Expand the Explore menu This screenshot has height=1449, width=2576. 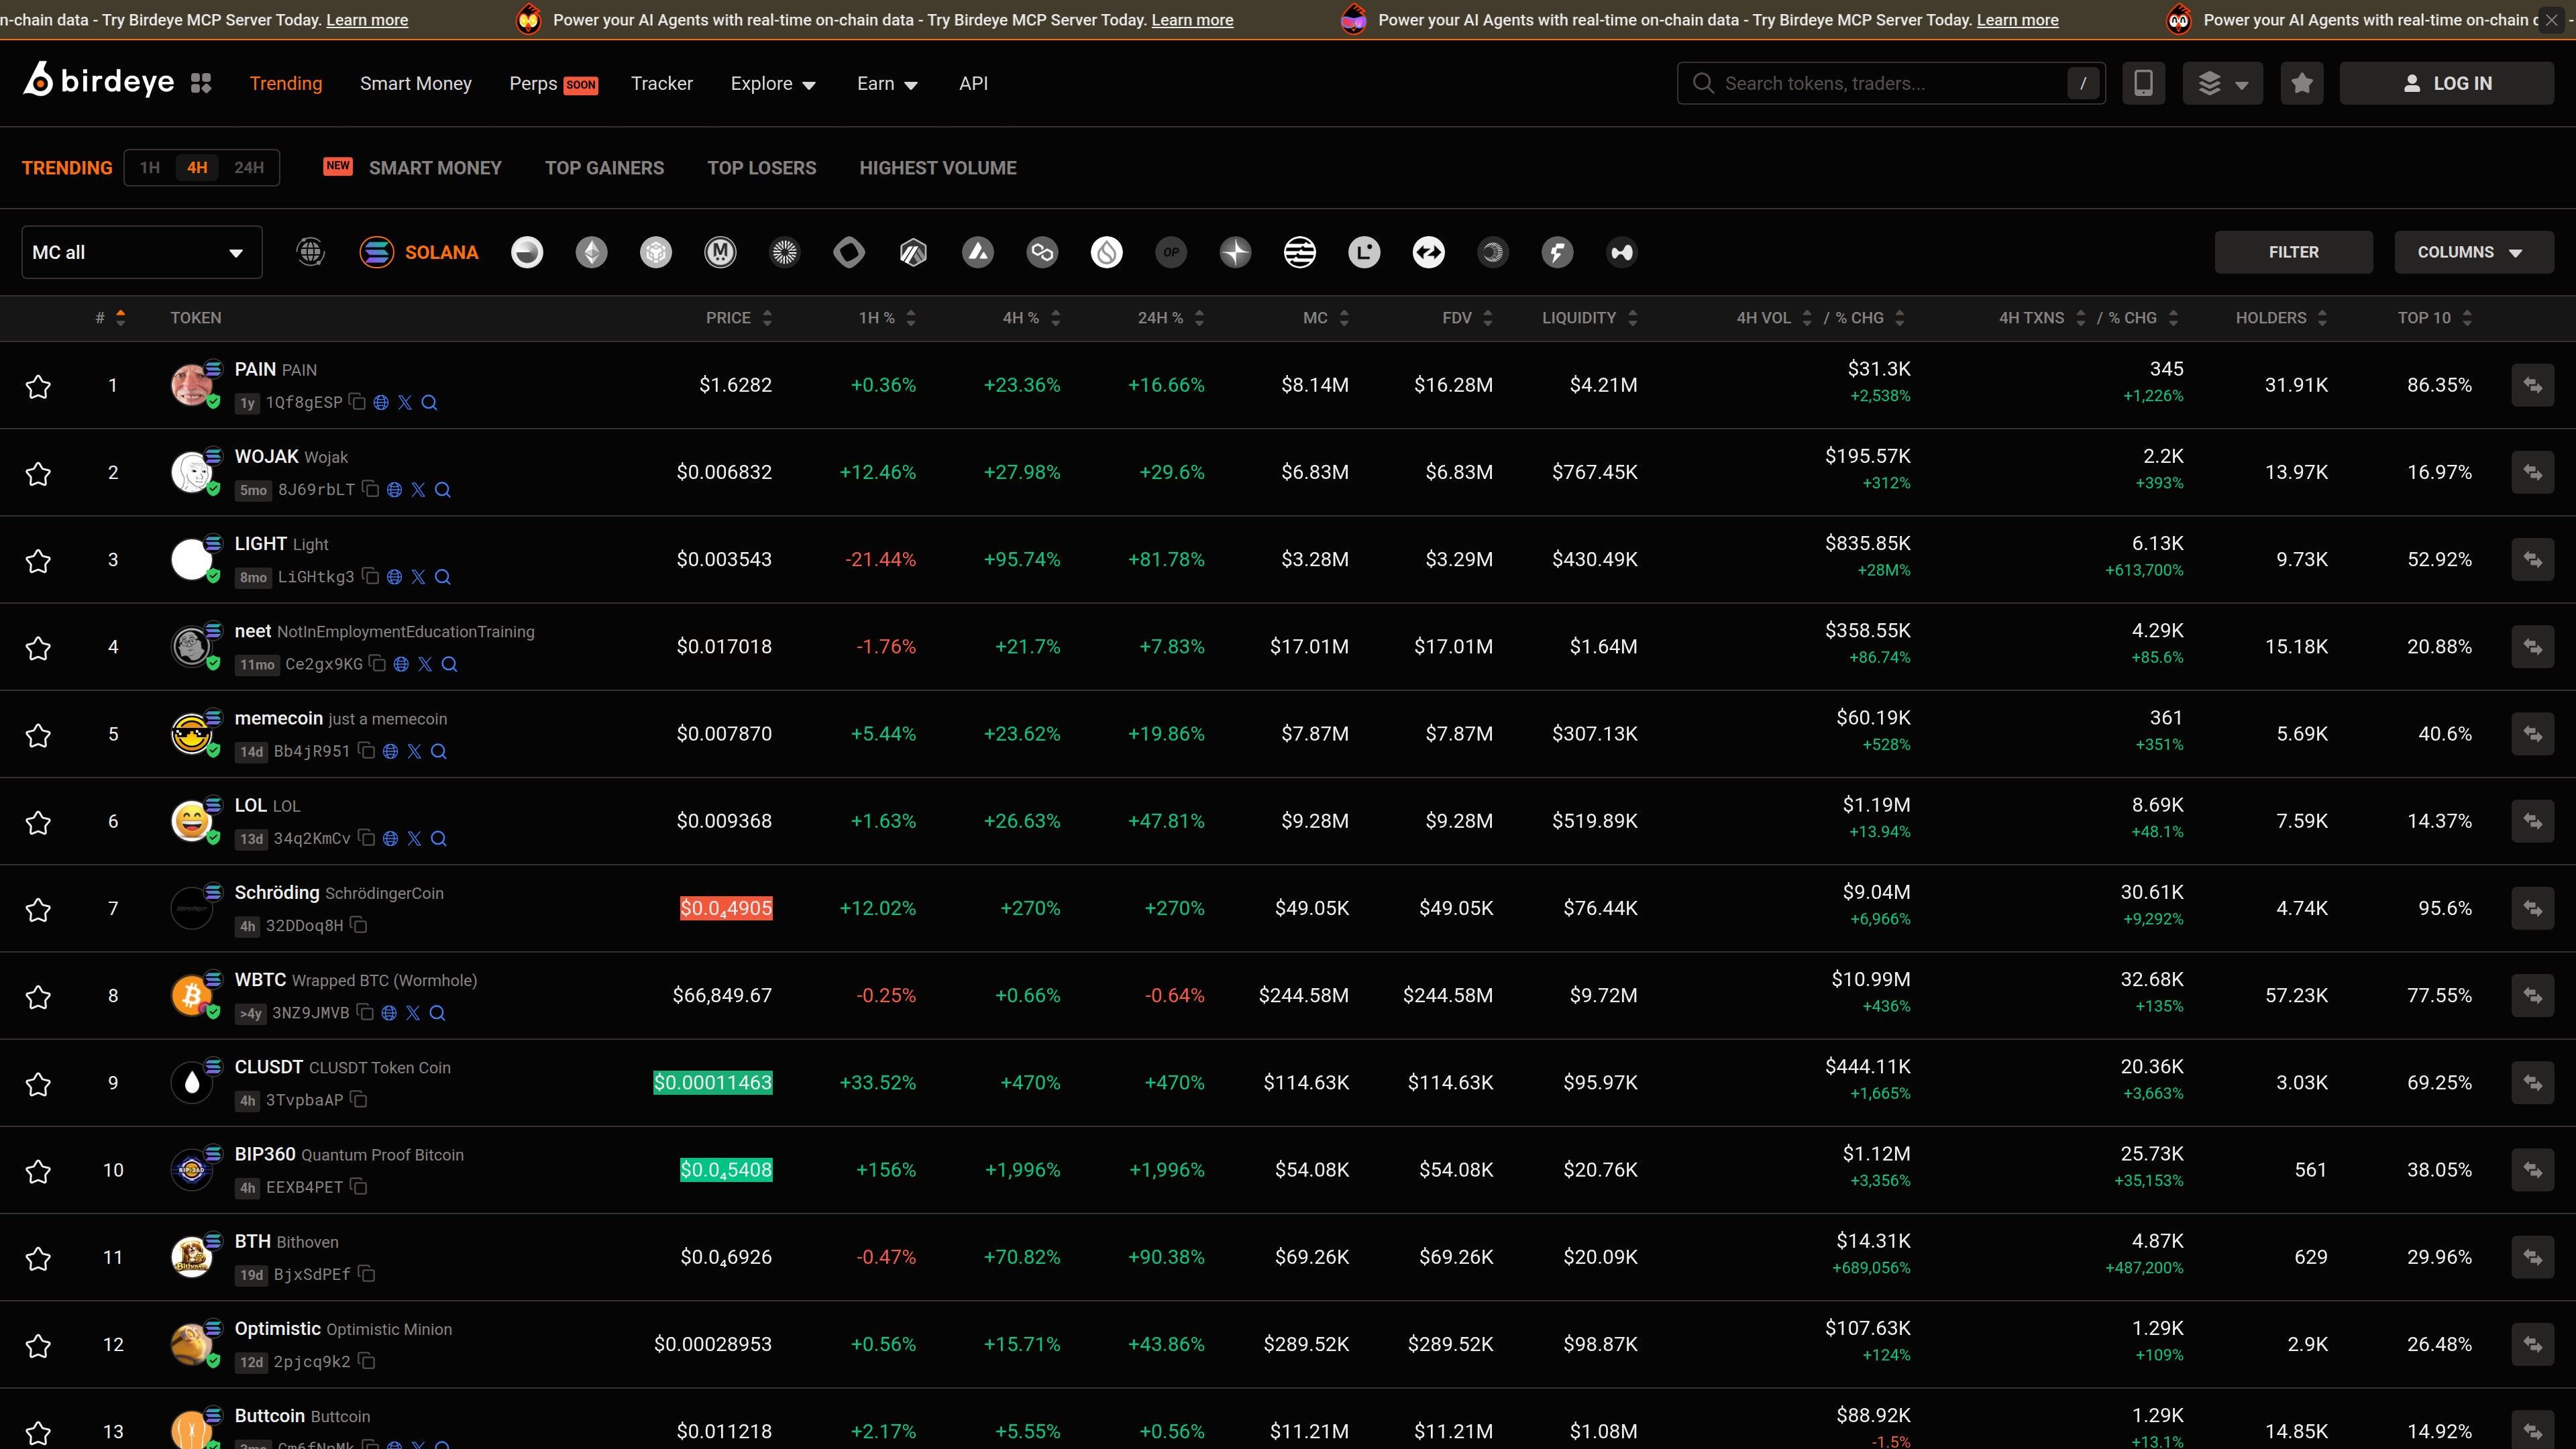click(x=772, y=84)
